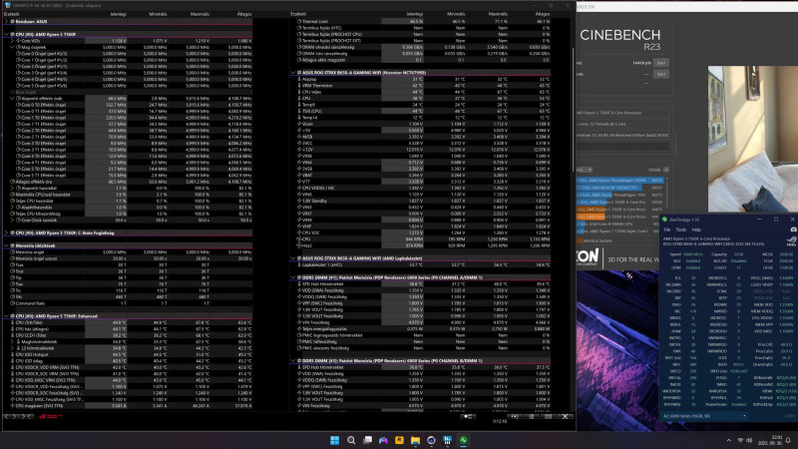Open the ZenTimings memory module dropdown
The height and width of the screenshot is (449, 798).
coord(704,416)
